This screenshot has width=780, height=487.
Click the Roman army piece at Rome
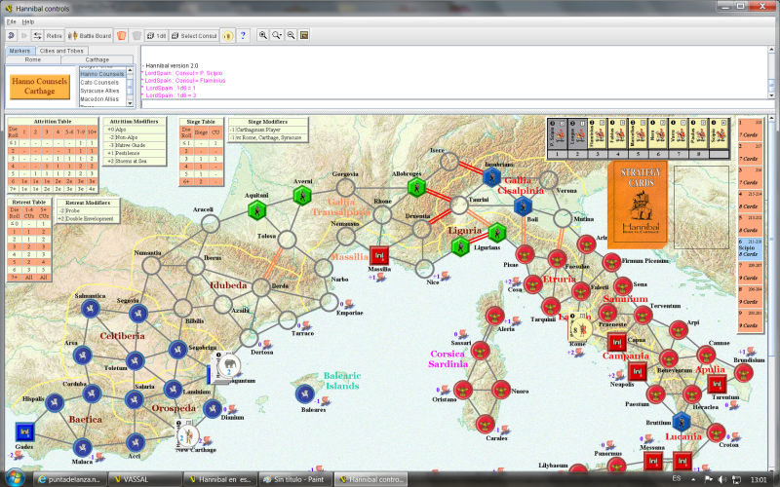pyautogui.click(x=581, y=329)
